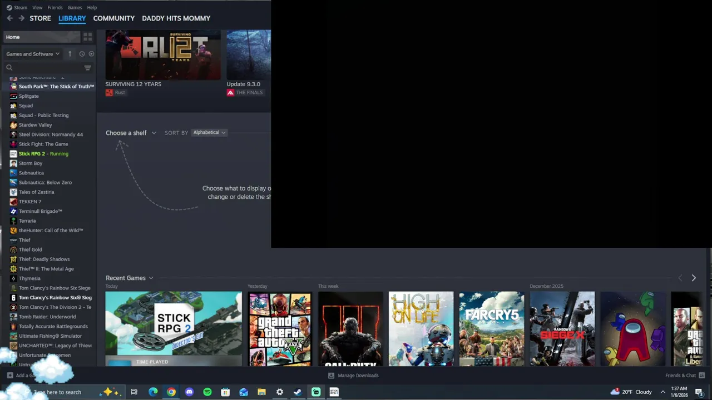Open Stick RPG 2 recent game cover
Screen dimensions: 712x400
[174, 329]
